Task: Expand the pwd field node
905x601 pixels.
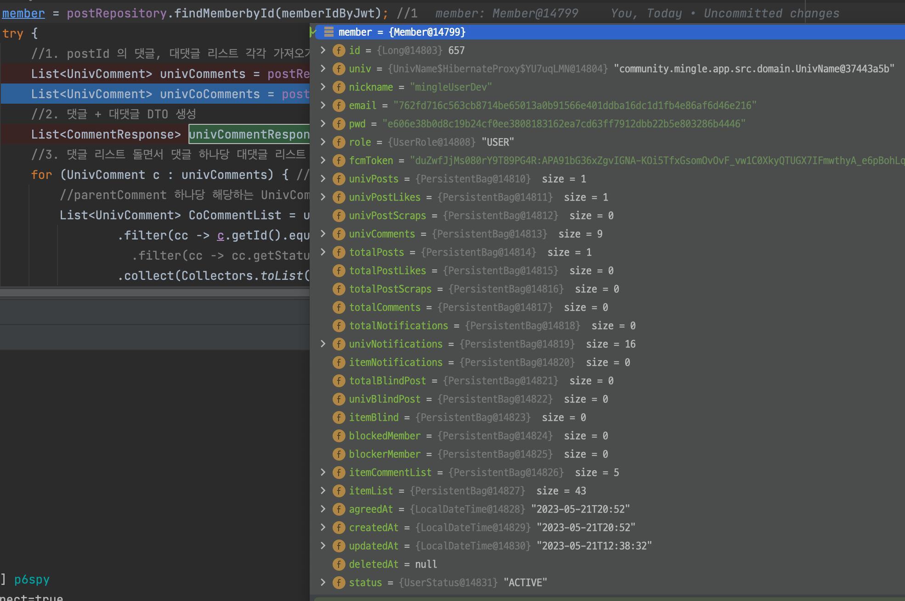Action: (323, 123)
